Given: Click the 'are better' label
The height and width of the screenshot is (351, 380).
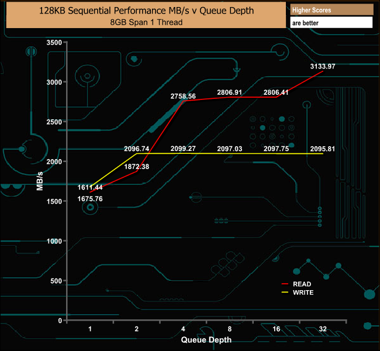Looking at the screenshot, I should 305,23.
